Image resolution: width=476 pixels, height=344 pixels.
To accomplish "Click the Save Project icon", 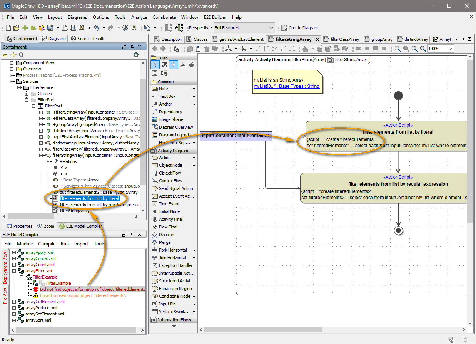I will coord(50,28).
